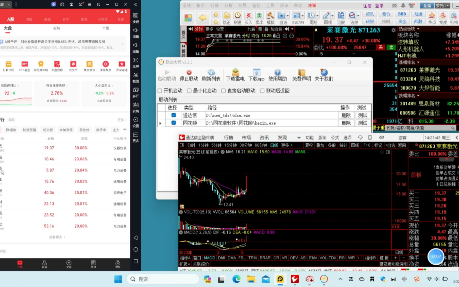This screenshot has width=459, height=287.
Task: Select 日线 period tab in 通达信
Action: 274,145
